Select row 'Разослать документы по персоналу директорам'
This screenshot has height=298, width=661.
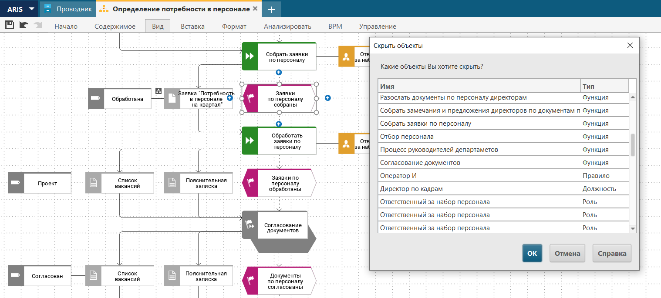coord(503,97)
